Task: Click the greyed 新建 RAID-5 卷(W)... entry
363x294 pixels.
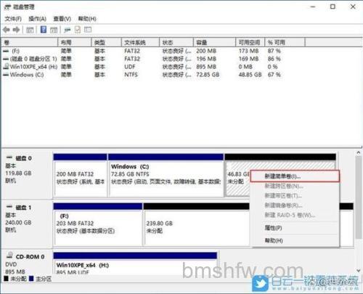Action: point(295,215)
